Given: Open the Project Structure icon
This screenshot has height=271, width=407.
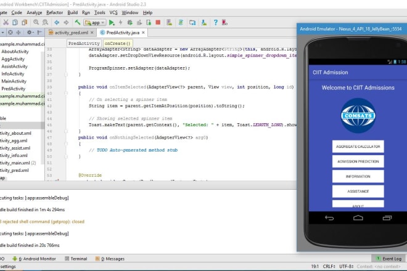Looking at the screenshot, I should point(192,23).
